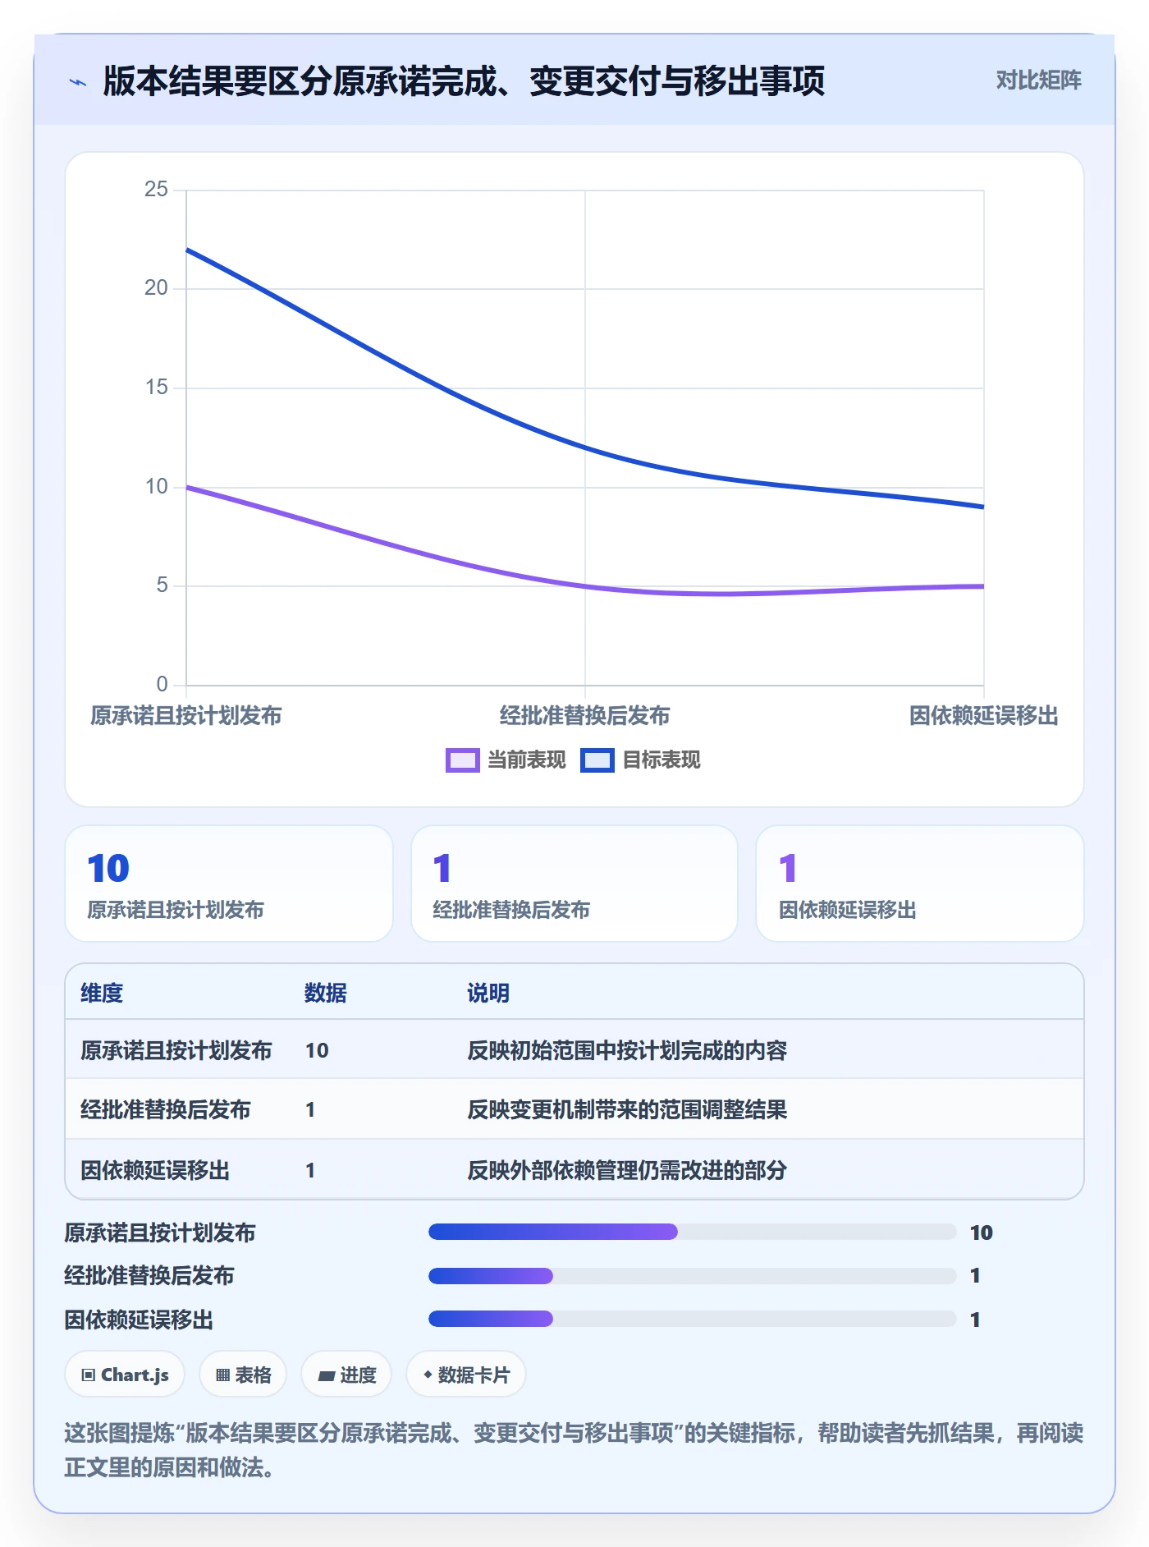The image size is (1149, 1547).
Task: Click the title 版本结果要区分原承诺完成、变更交付与移出事项
Action: pyautogui.click(x=464, y=80)
